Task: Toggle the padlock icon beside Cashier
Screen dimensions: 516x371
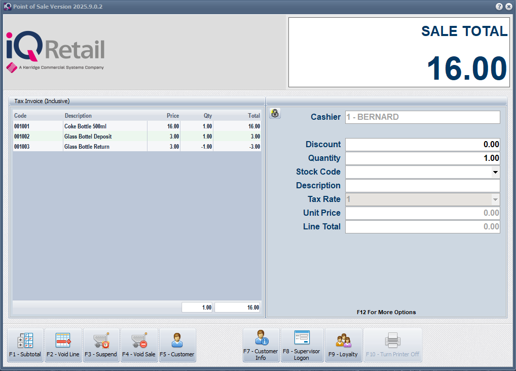Action: point(275,114)
